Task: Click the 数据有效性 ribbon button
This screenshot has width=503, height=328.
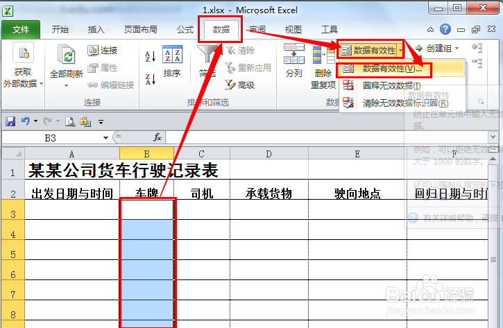Action: click(368, 51)
